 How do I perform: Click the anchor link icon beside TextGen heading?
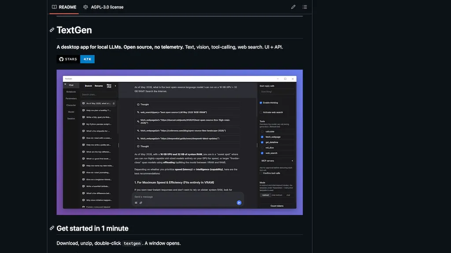[52, 30]
